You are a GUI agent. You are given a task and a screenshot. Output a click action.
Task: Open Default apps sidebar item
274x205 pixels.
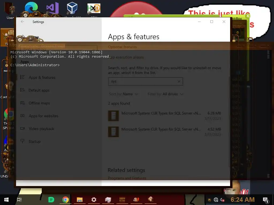click(x=39, y=90)
